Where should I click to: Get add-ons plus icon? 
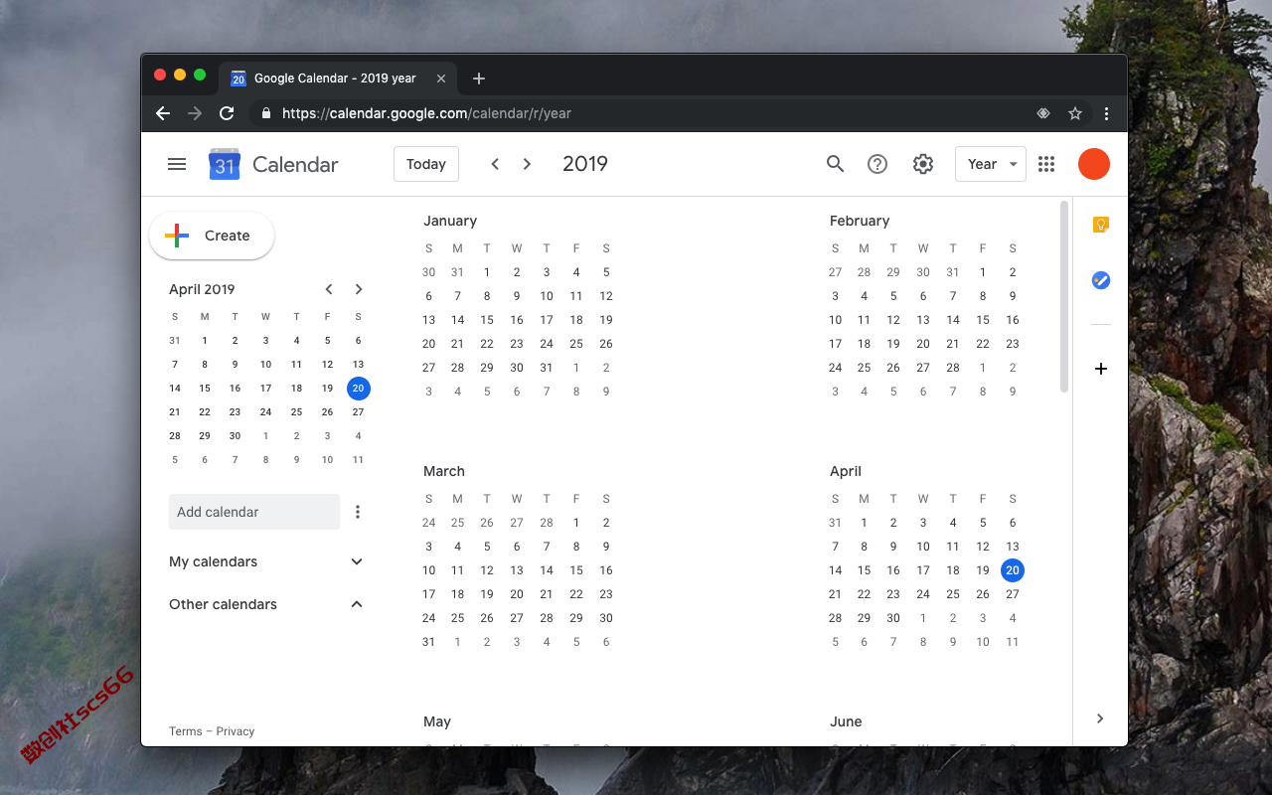(x=1100, y=369)
